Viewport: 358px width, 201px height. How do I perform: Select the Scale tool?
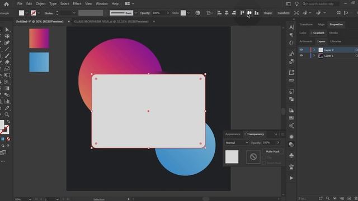(x=7, y=69)
